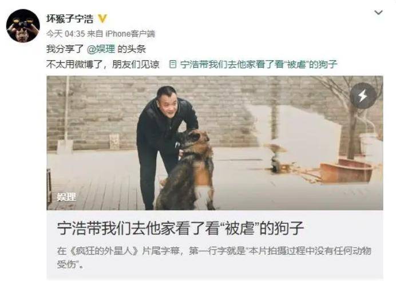Image resolution: width=396 pixels, height=281 pixels.
Task: Click the summary text about 疯狂的外星人
Action: pos(214,258)
